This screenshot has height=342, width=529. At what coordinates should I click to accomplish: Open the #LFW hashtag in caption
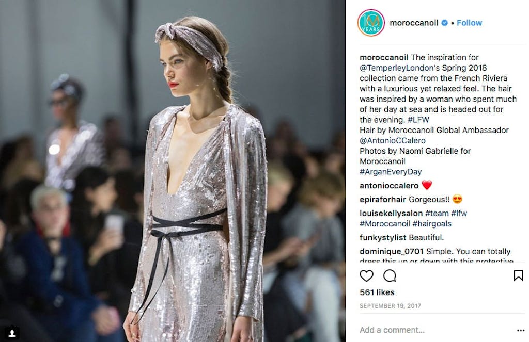418,120
